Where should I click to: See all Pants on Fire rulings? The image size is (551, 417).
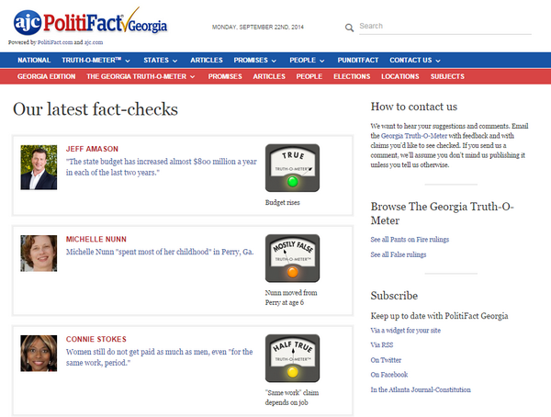(410, 240)
